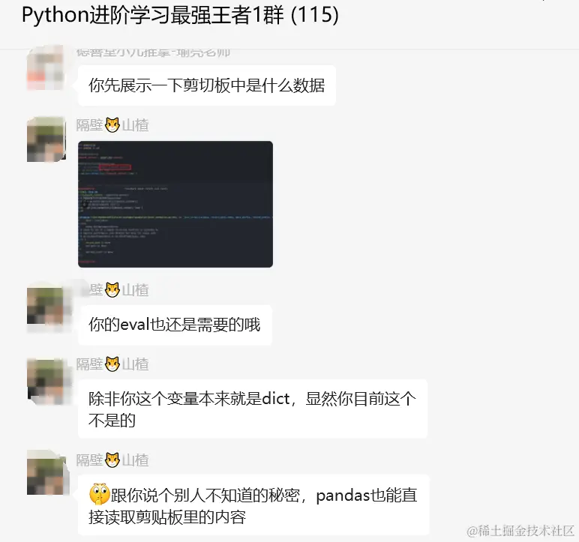
Task: Open the dark code screenshot thumbnail
Action: coord(175,204)
